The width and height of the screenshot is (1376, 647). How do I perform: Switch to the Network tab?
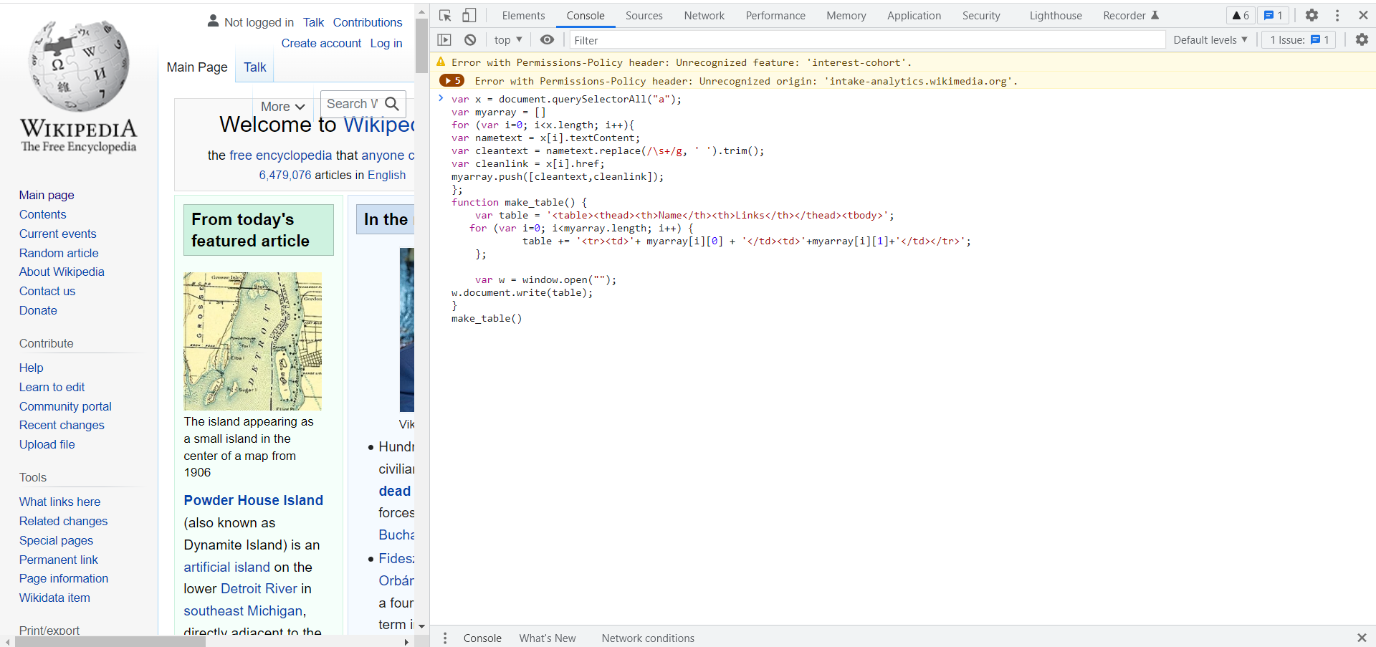coord(704,15)
